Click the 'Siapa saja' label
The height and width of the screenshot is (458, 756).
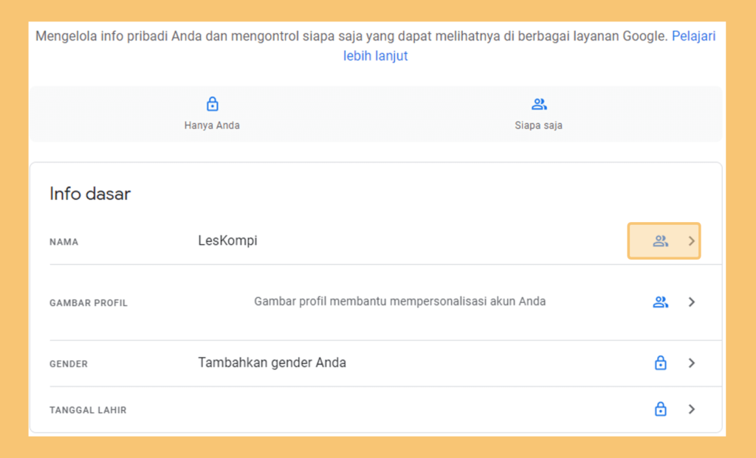click(x=538, y=125)
